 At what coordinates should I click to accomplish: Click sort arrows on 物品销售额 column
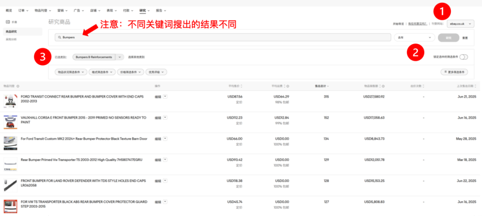380,86
